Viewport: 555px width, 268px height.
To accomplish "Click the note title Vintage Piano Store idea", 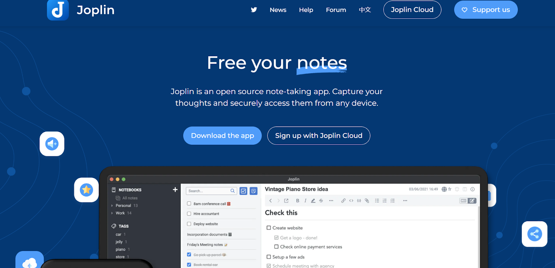I will tap(297, 189).
